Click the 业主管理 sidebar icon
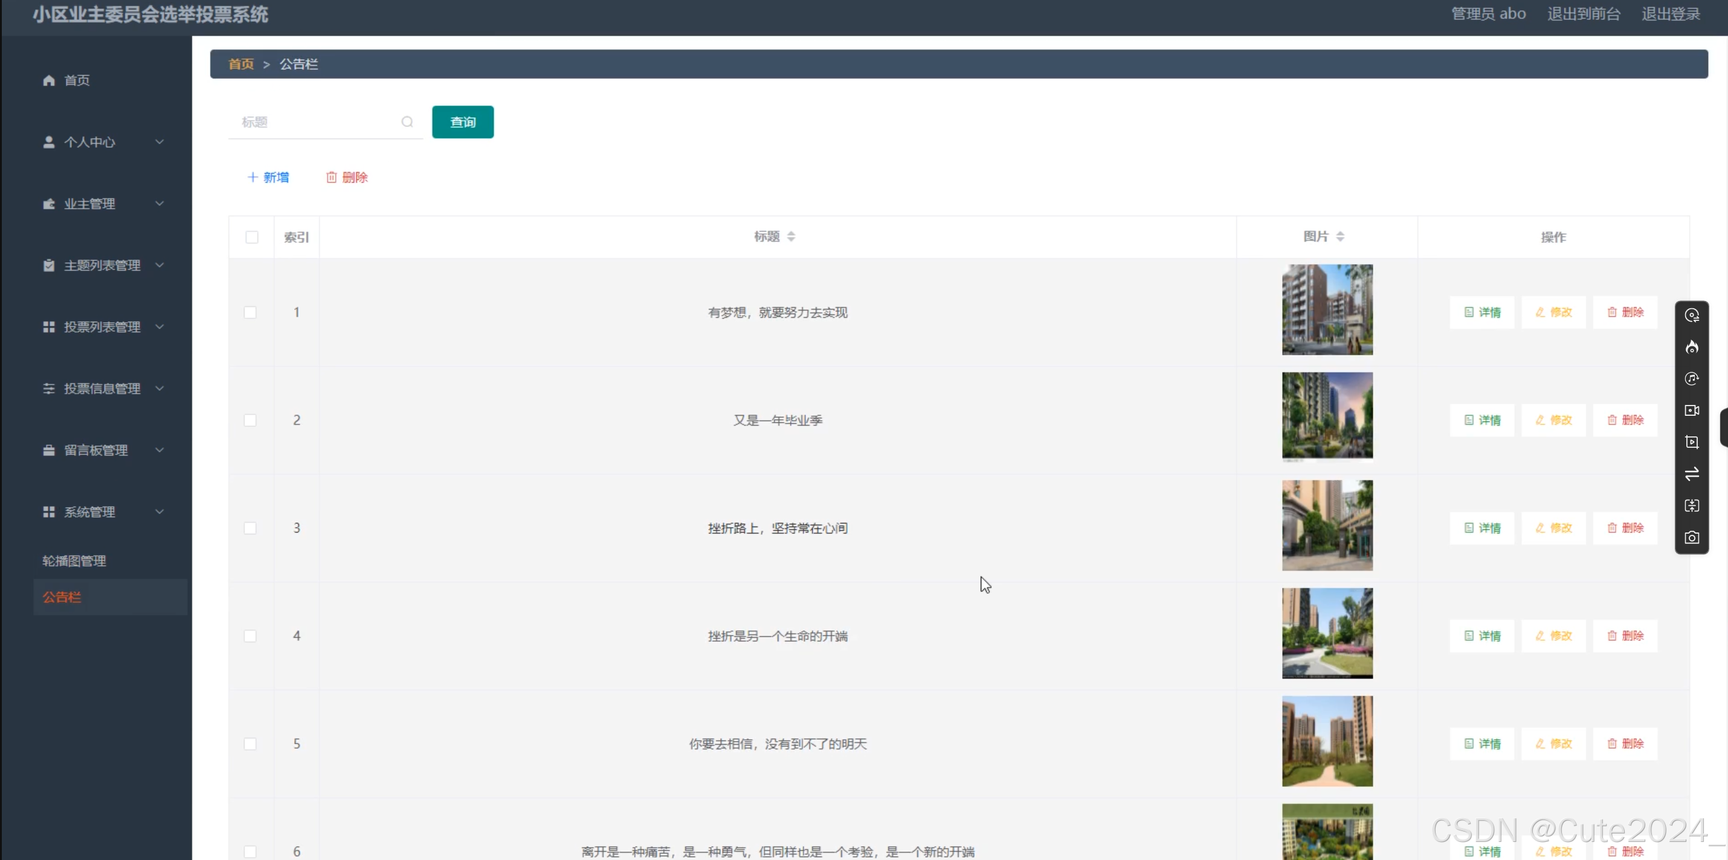This screenshot has height=860, width=1728. coord(49,204)
